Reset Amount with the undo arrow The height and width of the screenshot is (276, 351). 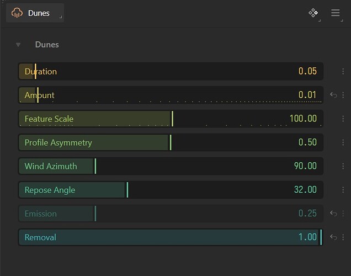tap(333, 95)
